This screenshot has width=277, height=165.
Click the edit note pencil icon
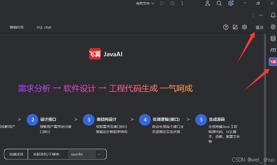(235, 27)
